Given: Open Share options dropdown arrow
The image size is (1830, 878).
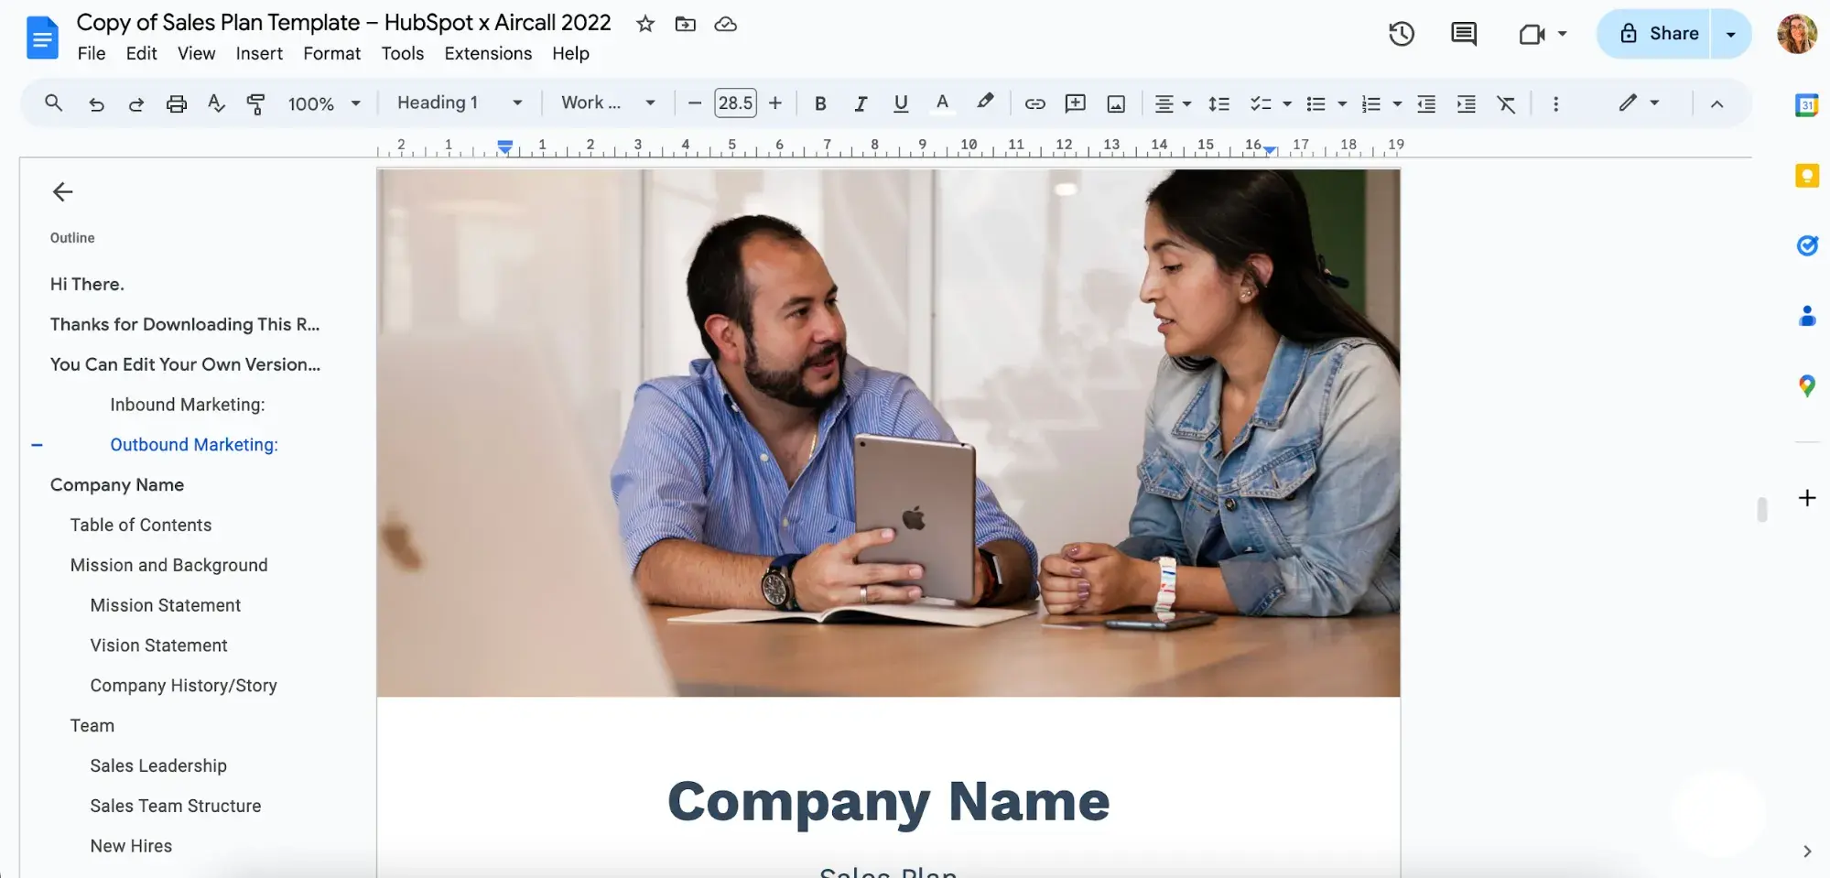Looking at the screenshot, I should tap(1730, 34).
